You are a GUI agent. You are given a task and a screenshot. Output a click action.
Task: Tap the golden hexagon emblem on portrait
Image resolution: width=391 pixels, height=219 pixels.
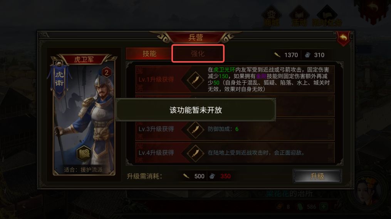point(84,154)
